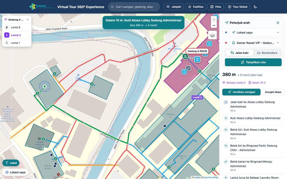Click the purple Lantai 2 badge on the map
The width and height of the screenshot is (287, 179).
click(197, 98)
